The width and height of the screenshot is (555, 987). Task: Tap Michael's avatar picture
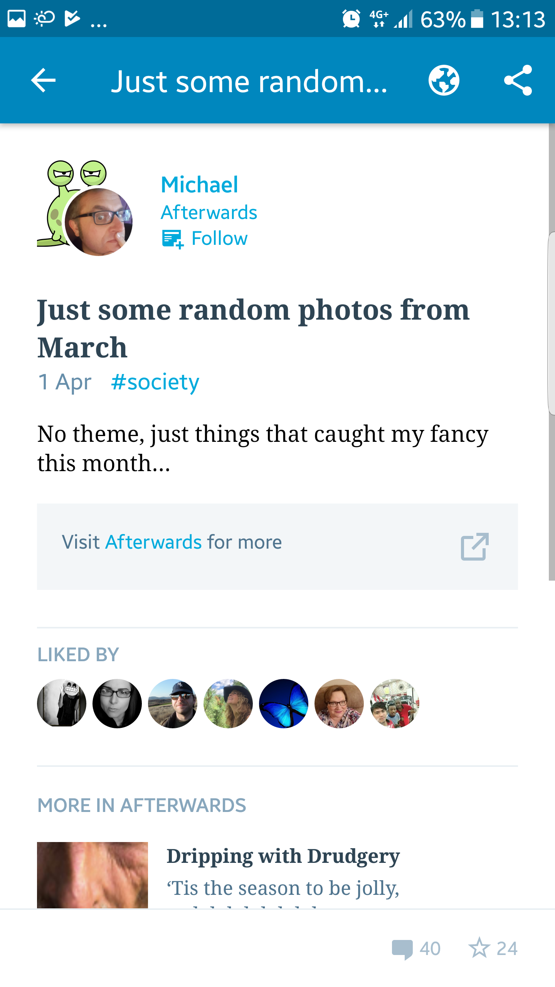point(99,222)
